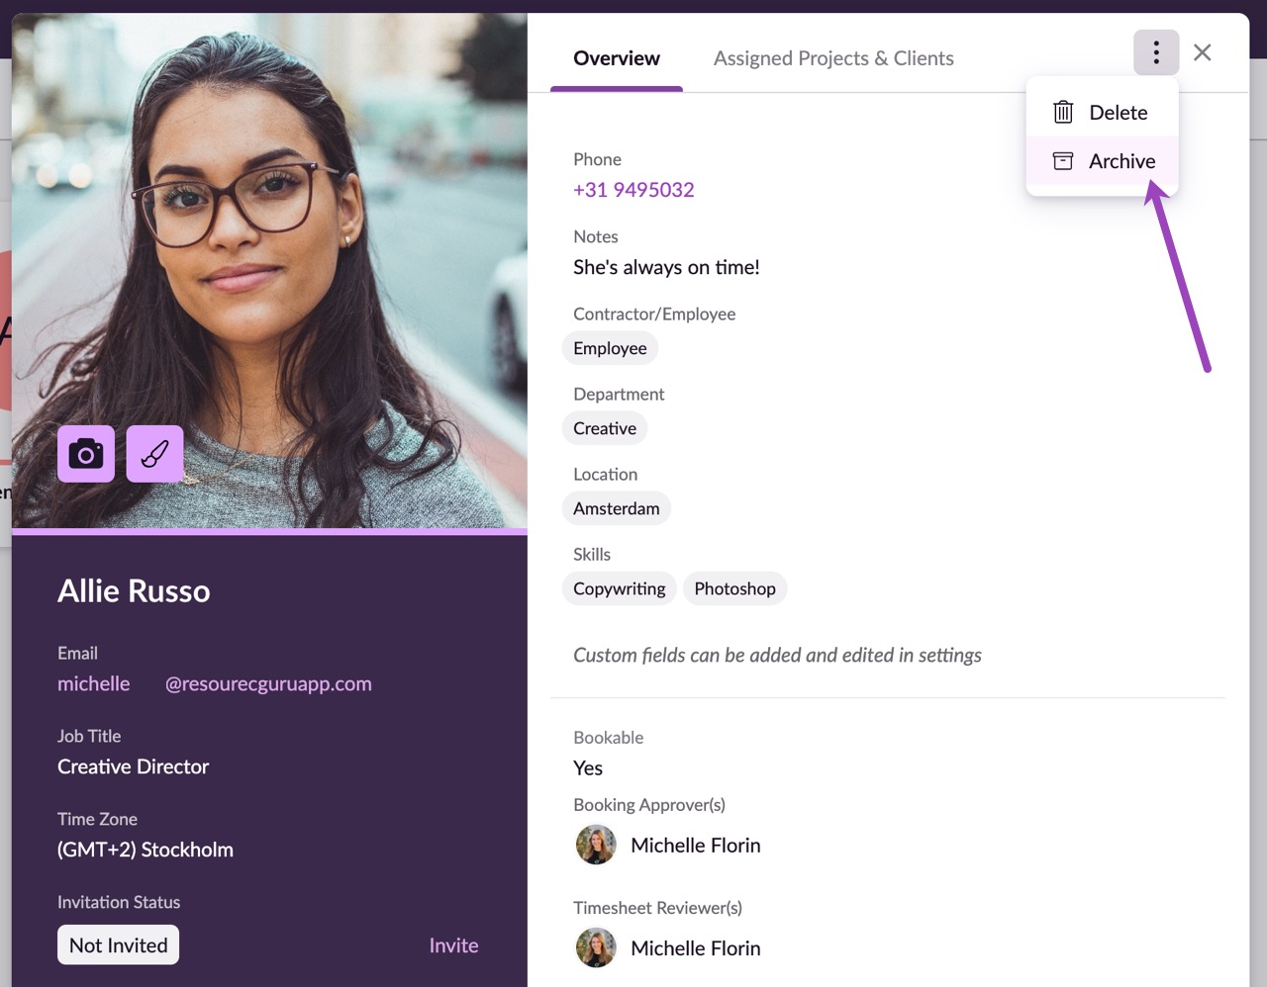The image size is (1267, 987).
Task: Choose the Delete menu entry
Action: (1102, 112)
